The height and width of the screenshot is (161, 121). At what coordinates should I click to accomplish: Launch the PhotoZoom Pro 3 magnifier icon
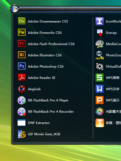pos(100,55)
